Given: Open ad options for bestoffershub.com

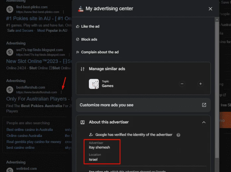Looking at the screenshot, I should point(61,92).
